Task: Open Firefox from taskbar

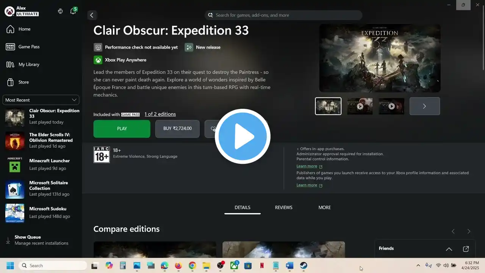Action: (x=178, y=266)
